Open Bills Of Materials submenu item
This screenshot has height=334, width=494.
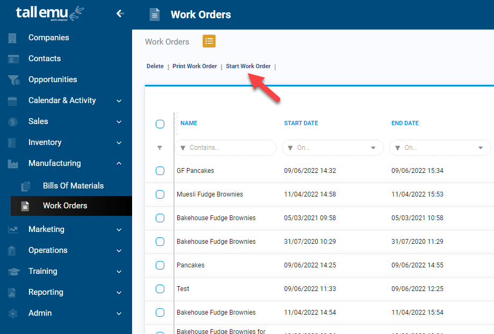pos(74,186)
